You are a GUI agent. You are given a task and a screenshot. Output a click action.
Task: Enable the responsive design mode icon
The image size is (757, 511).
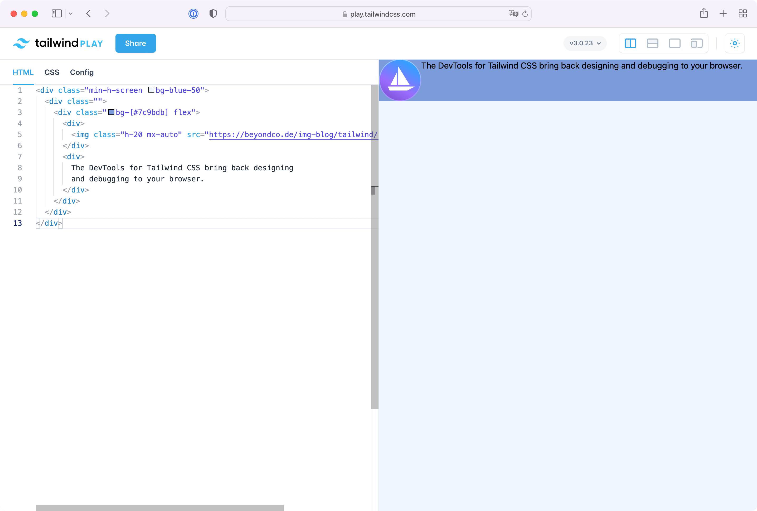tap(696, 43)
